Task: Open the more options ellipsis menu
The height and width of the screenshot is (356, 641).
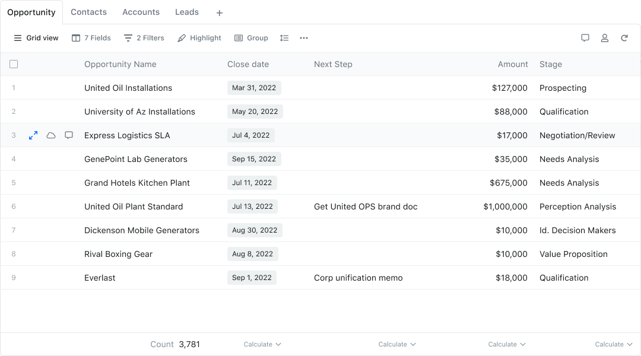Action: [x=304, y=38]
